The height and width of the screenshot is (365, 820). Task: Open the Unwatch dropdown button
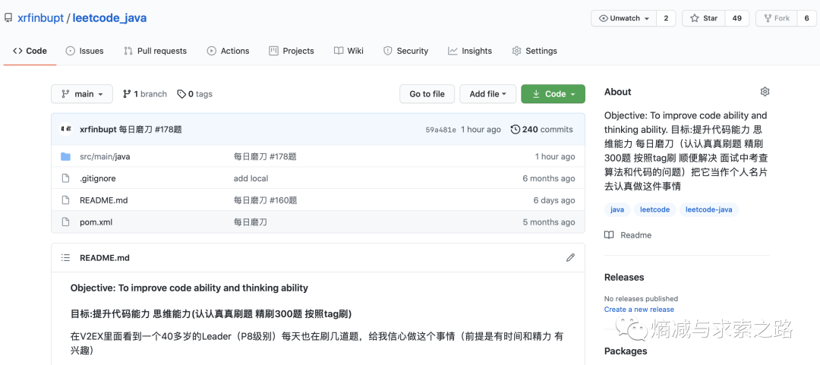coord(624,18)
